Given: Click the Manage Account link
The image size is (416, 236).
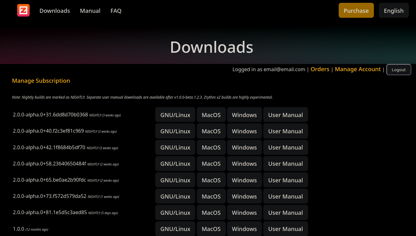Looking at the screenshot, I should pyautogui.click(x=358, y=69).
